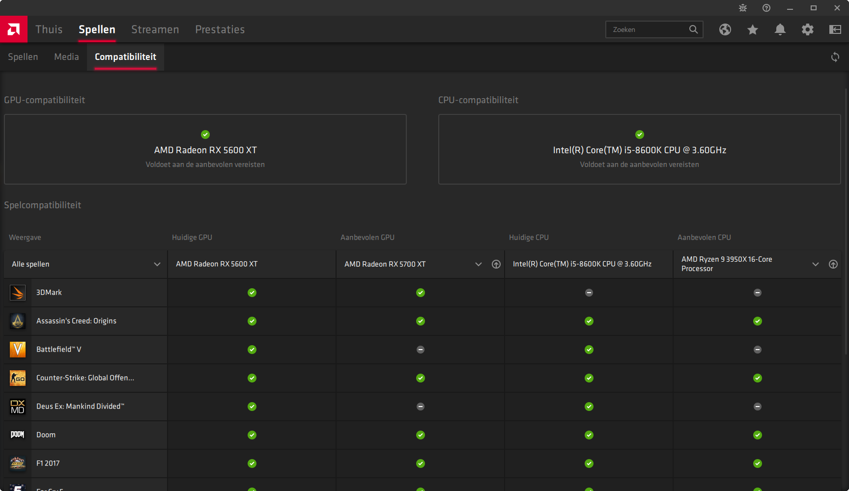Screen dimensions: 849x491
Task: Minimize the Radeon Software window
Action: [790, 8]
